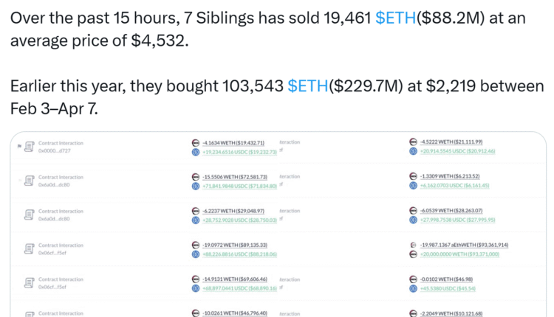Click the flag icon on the first row
The height and width of the screenshot is (317, 554).
point(19,147)
